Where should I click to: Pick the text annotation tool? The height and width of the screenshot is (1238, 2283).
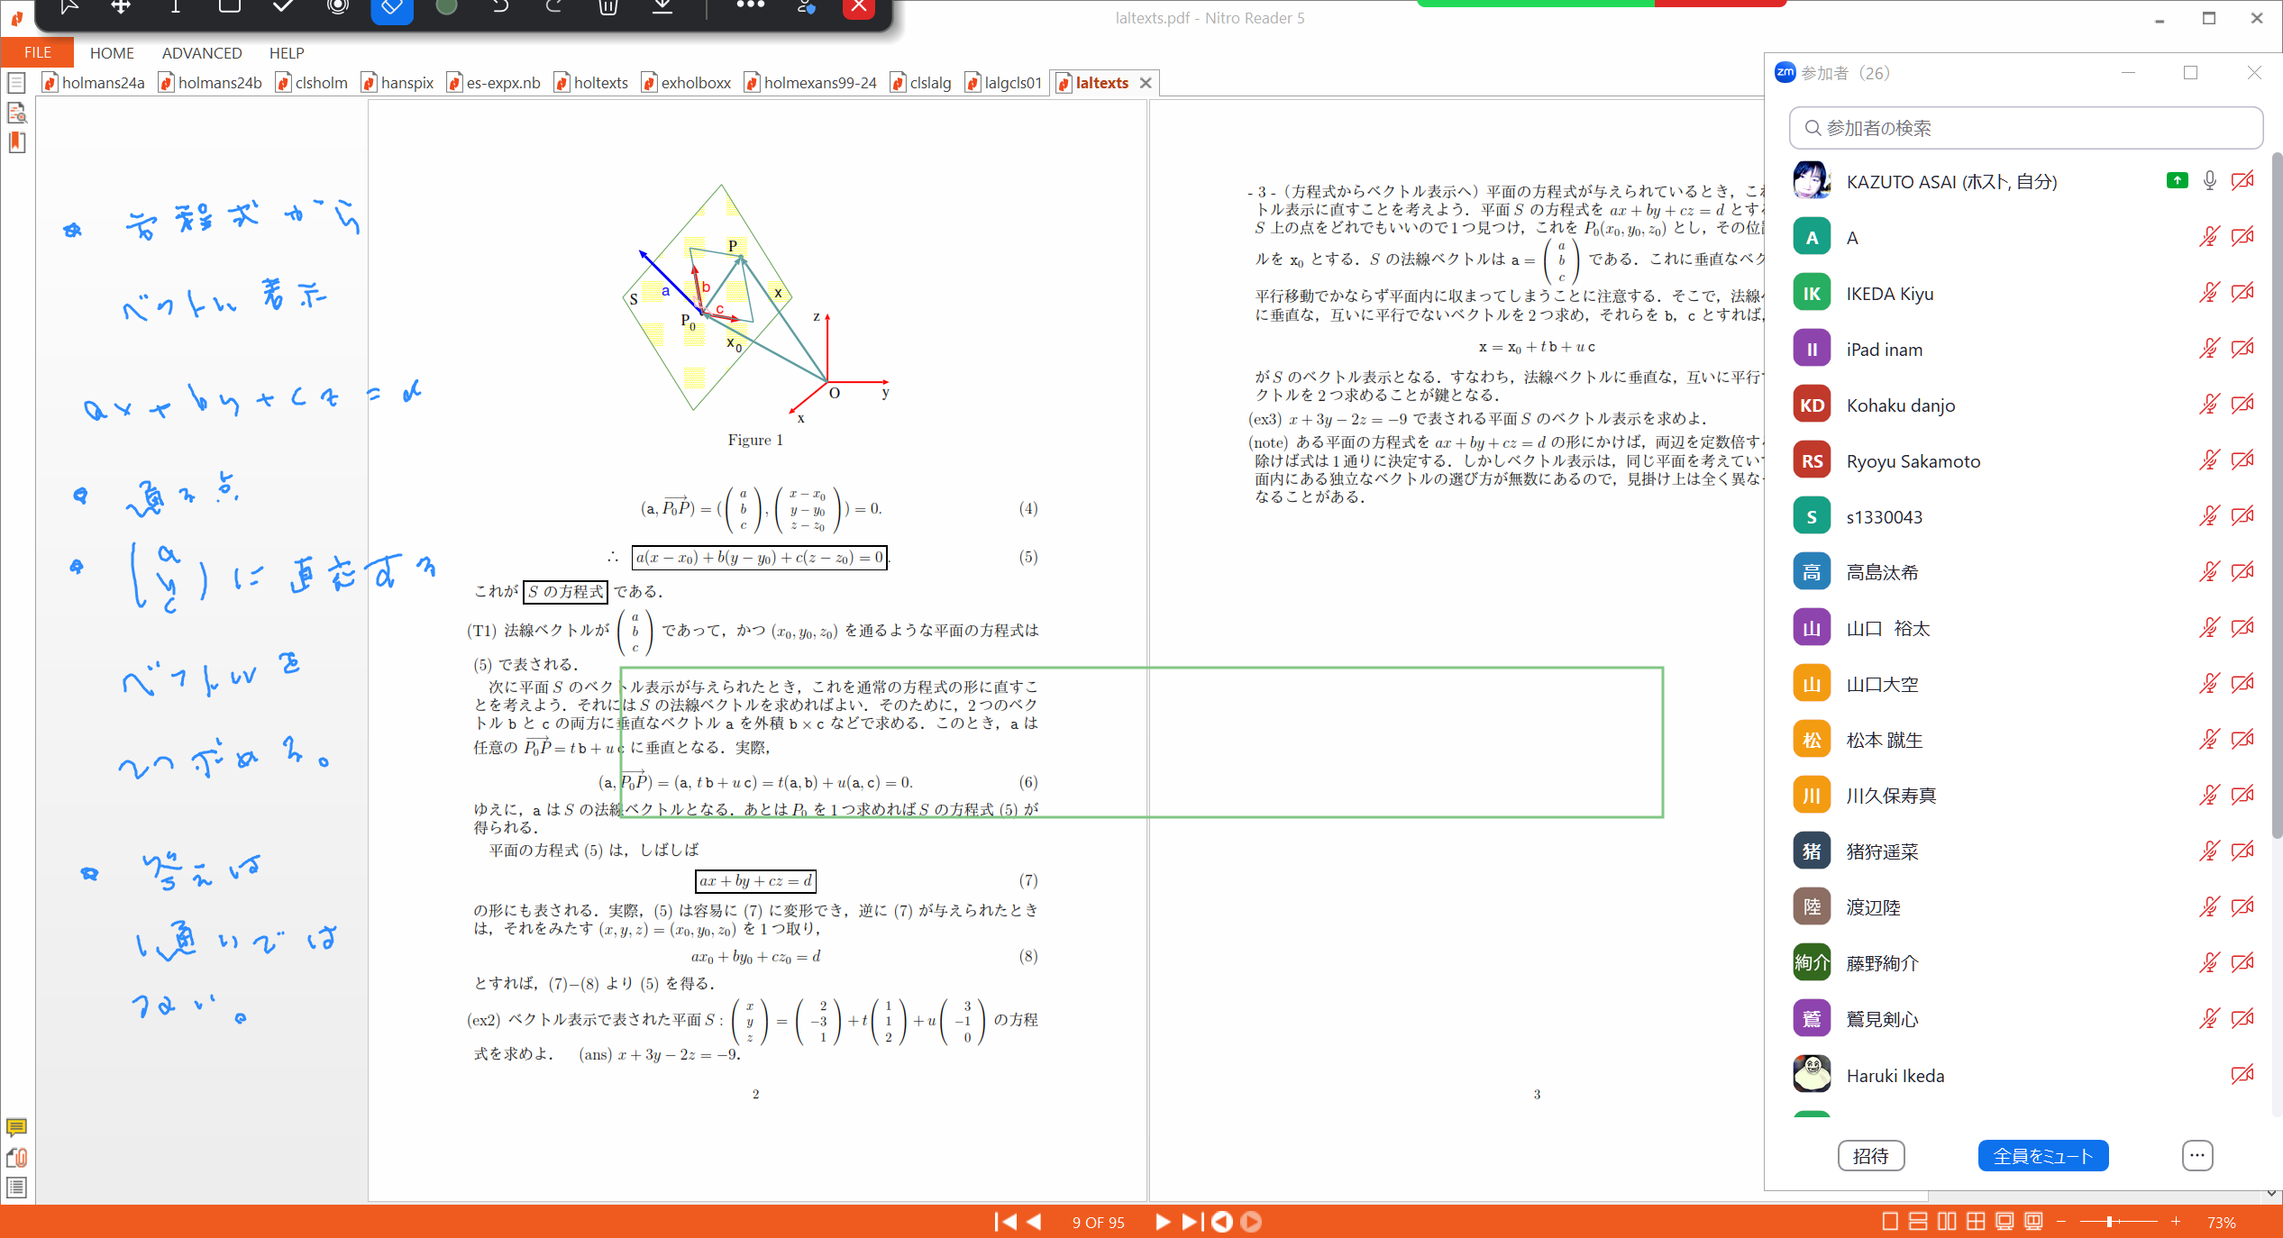coord(176,7)
